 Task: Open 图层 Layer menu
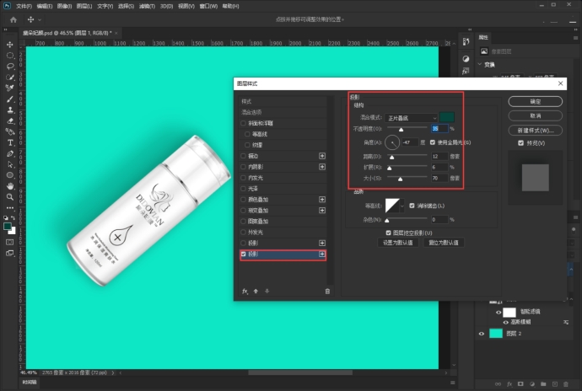[x=84, y=6]
